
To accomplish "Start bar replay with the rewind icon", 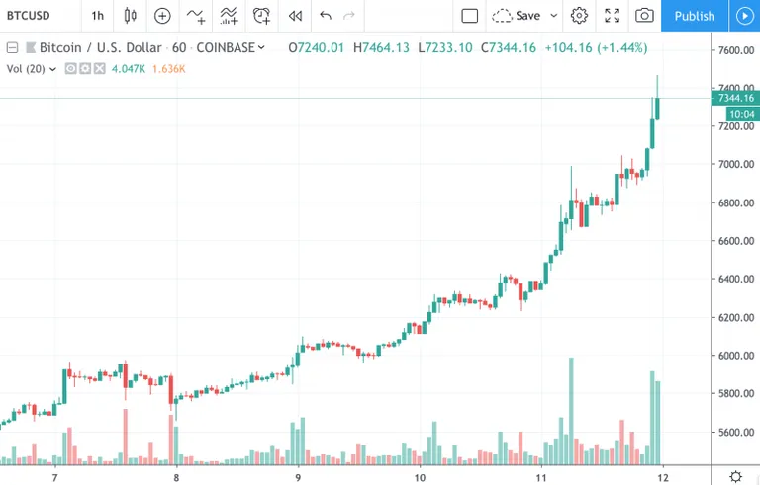I will 295,16.
